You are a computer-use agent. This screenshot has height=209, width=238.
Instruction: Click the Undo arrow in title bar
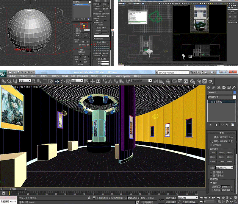[x=22, y=72]
